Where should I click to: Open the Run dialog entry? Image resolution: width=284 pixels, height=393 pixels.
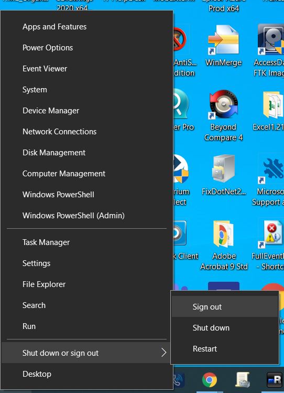[86, 326]
